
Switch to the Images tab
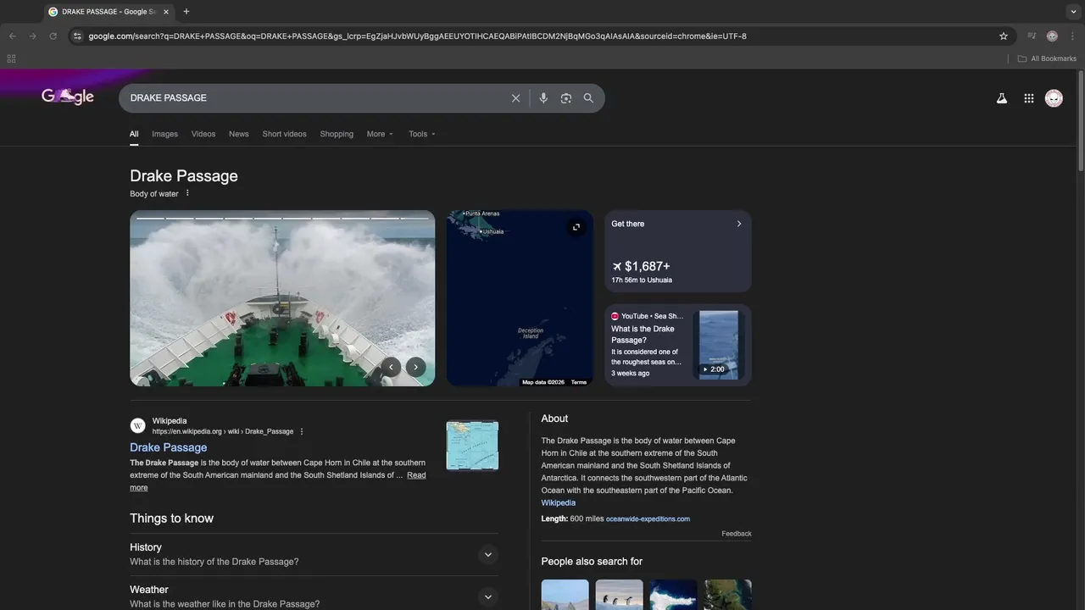164,134
